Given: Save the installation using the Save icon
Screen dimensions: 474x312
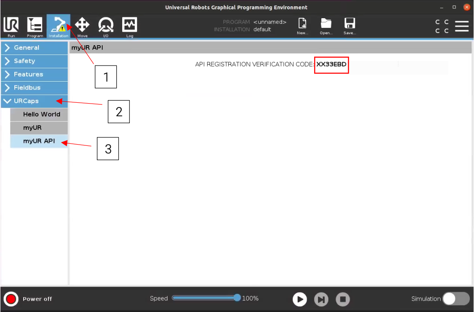Looking at the screenshot, I should click(349, 25).
